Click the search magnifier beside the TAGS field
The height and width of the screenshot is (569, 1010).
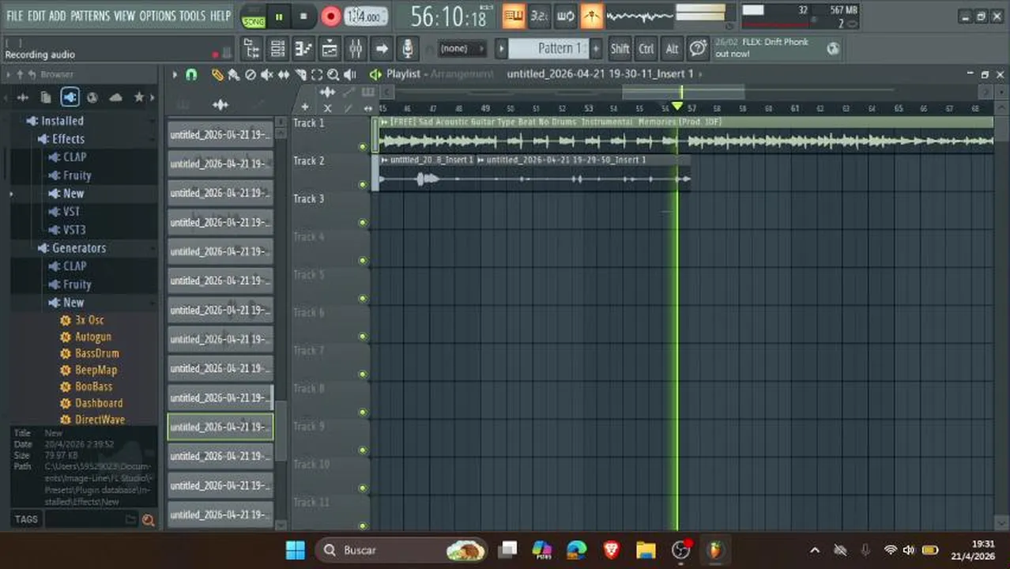pyautogui.click(x=148, y=519)
